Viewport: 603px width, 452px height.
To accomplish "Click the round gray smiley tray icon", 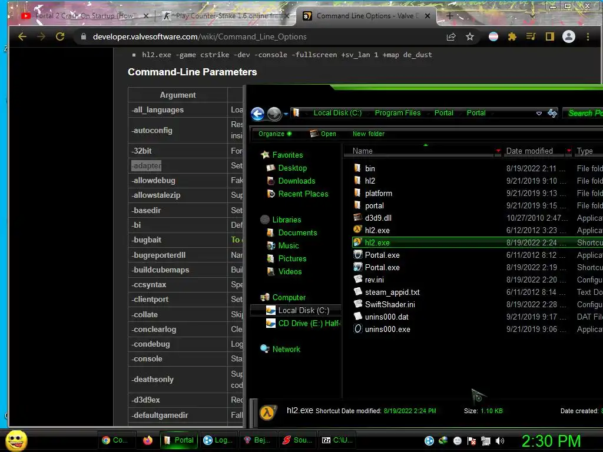I will click(x=457, y=441).
